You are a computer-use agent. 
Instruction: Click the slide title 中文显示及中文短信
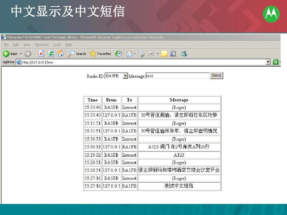point(68,11)
